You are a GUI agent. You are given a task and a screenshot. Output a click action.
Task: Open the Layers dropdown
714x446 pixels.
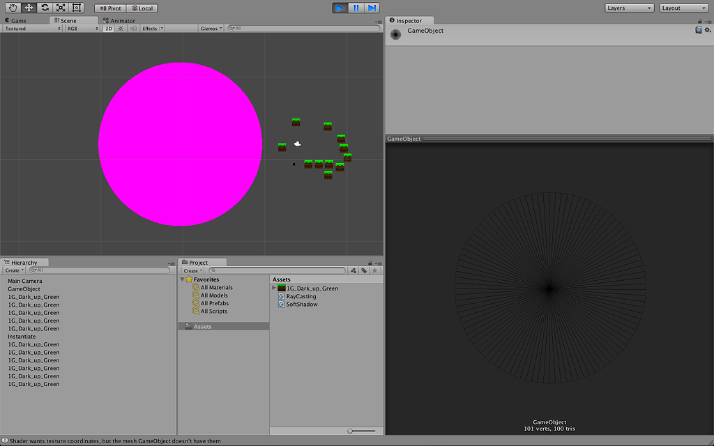pos(628,8)
